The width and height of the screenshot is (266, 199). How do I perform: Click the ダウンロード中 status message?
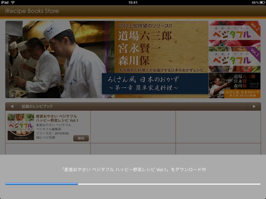(x=134, y=170)
